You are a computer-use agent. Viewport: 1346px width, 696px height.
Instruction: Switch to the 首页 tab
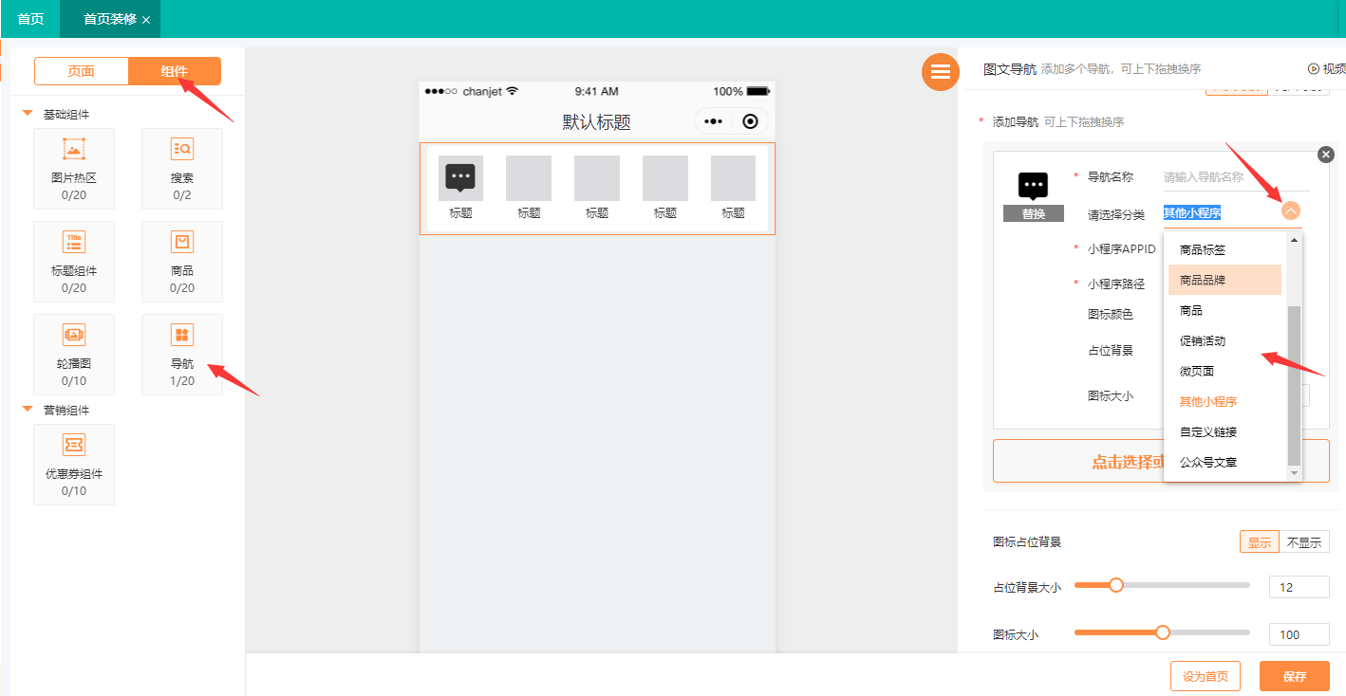pos(30,19)
